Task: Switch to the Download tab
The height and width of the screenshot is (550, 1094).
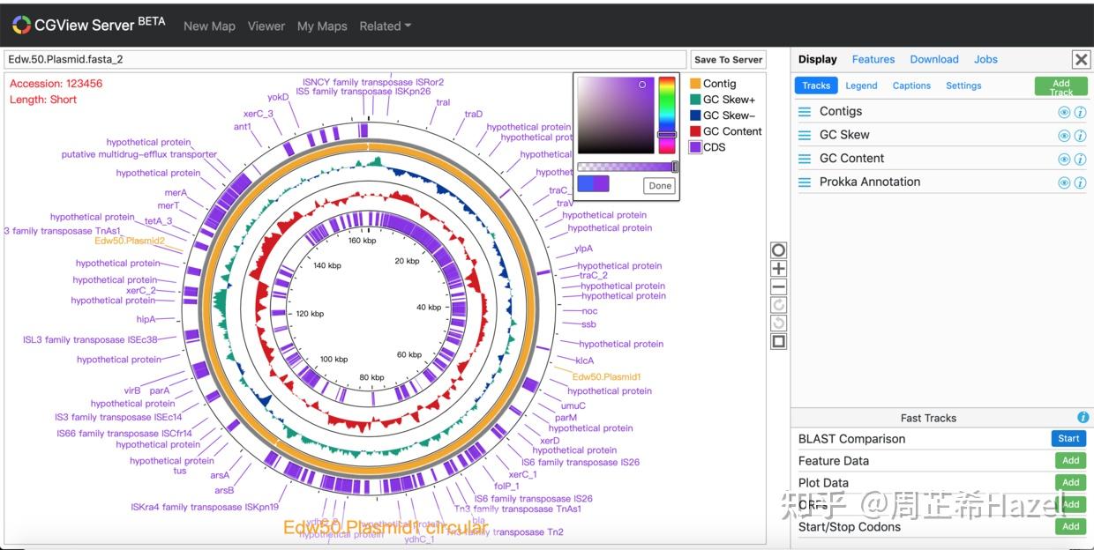Action: point(934,59)
